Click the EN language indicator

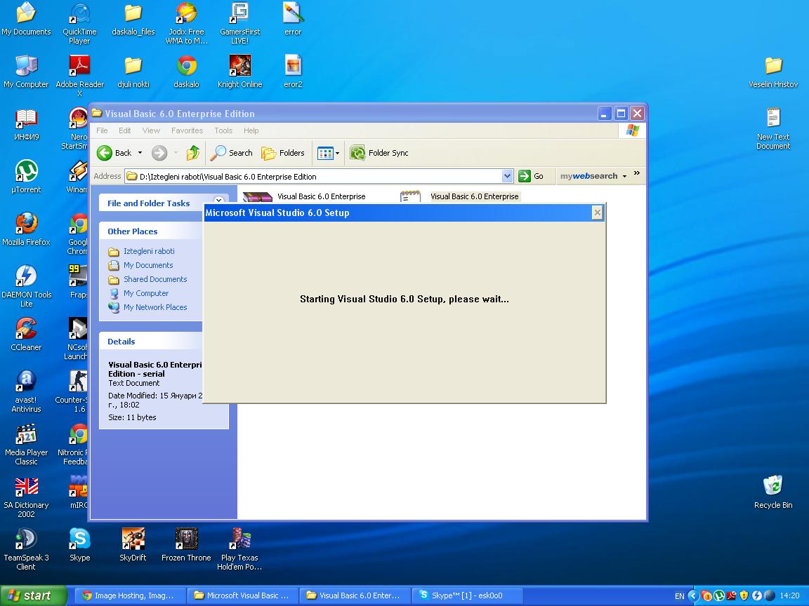coord(680,596)
